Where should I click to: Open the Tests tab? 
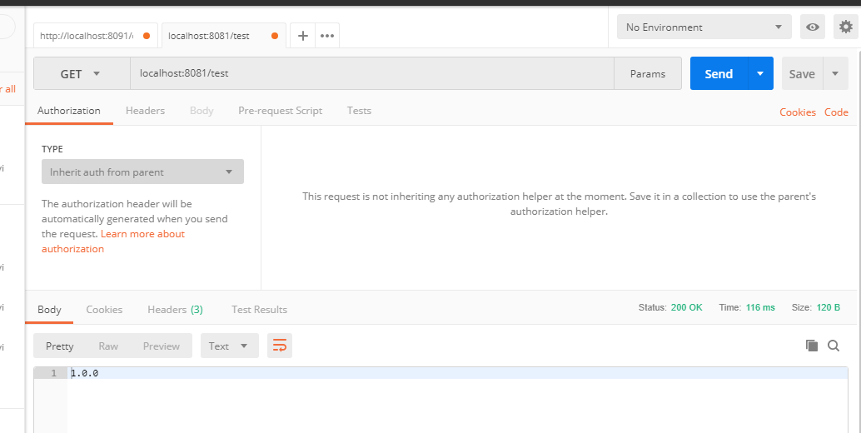[x=359, y=110]
